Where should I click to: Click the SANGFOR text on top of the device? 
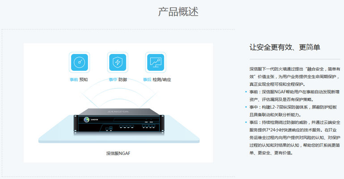118,112
